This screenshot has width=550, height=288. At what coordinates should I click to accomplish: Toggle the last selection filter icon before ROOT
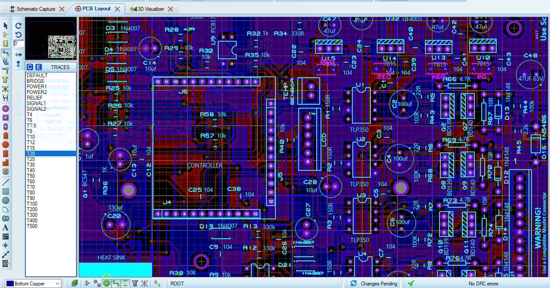[x=157, y=283]
